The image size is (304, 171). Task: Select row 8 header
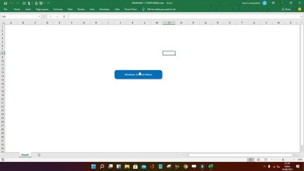[2, 53]
